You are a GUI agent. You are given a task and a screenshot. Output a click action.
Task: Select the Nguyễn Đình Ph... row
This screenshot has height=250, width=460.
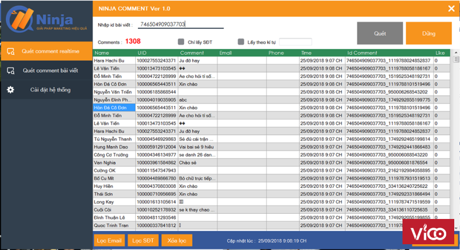271,99
